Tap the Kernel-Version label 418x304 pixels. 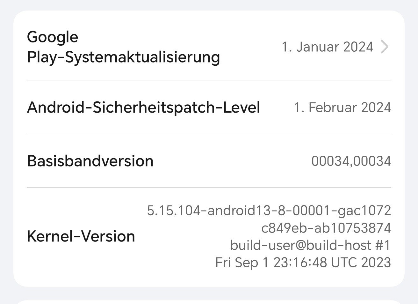[81, 236]
